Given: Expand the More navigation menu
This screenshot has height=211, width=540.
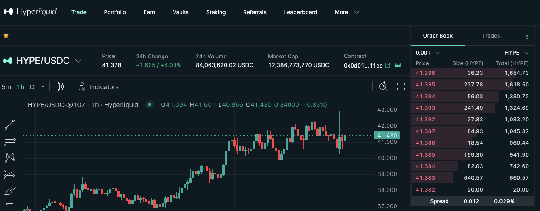Looking at the screenshot, I should [347, 12].
